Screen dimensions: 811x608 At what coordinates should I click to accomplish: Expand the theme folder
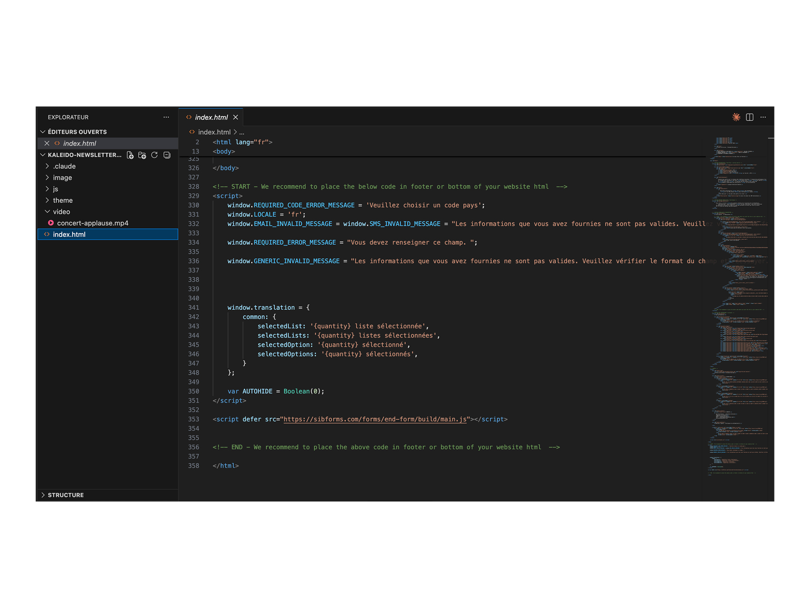coord(47,200)
